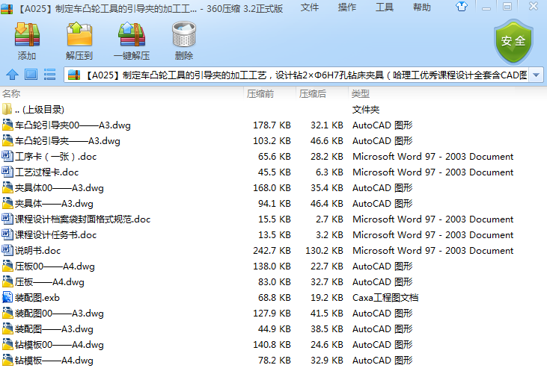Click the DWG icon of 车凸轮引导夹00——A3.dwg
Image resolution: width=547 pixels, height=371 pixels.
click(7, 125)
